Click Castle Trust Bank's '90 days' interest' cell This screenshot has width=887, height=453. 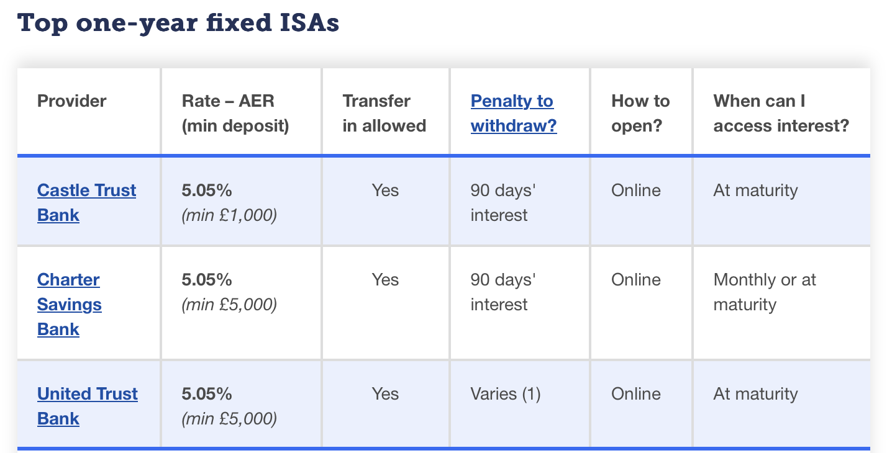tap(503, 202)
